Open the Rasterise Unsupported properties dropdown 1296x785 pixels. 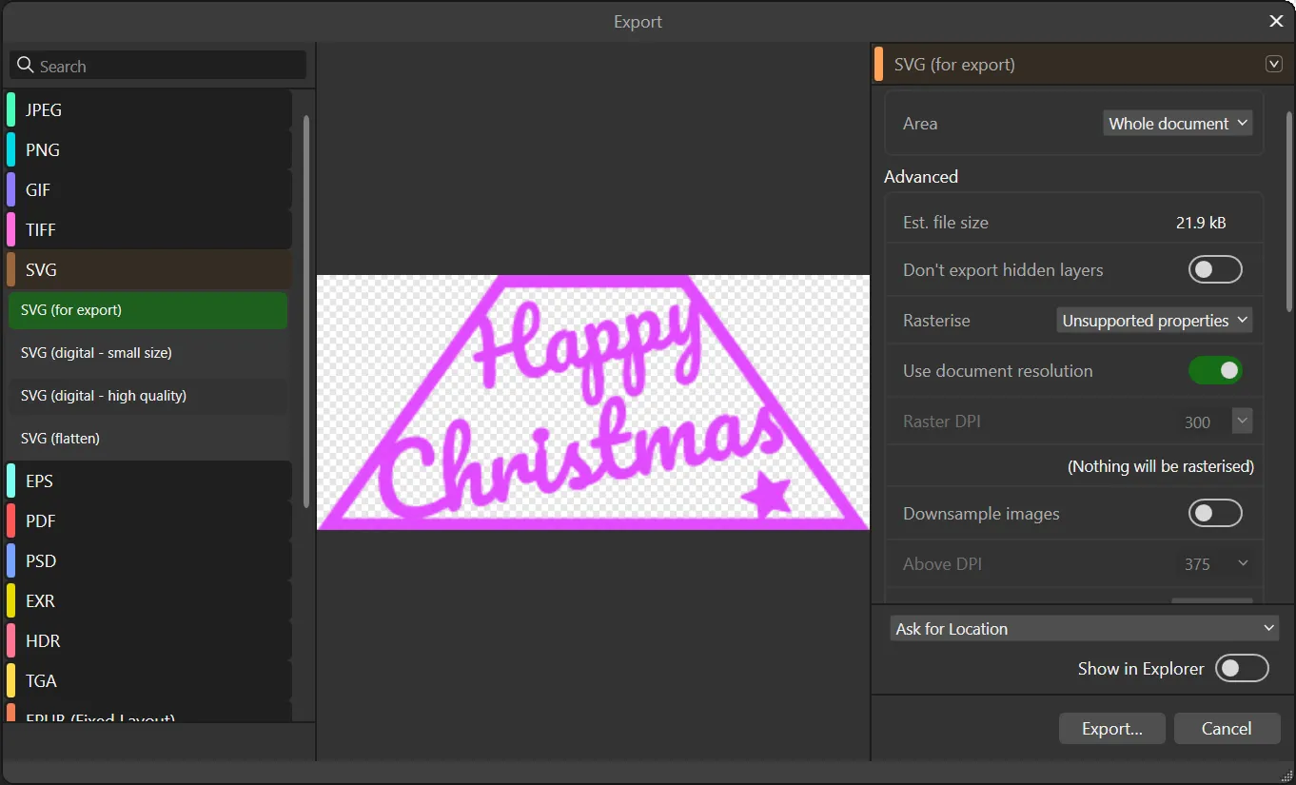[1154, 320]
